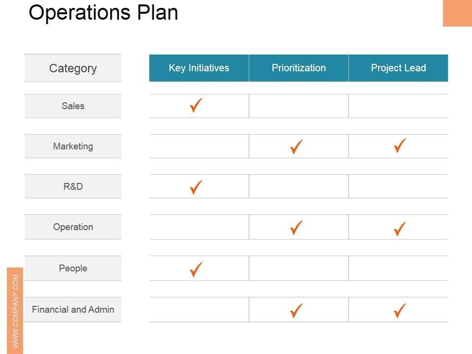Viewport: 472px width, 354px height.
Task: Select the Project Lead column header
Action: tap(398, 68)
